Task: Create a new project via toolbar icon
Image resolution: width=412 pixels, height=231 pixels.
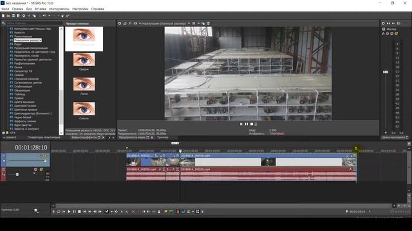Action: click(3, 15)
